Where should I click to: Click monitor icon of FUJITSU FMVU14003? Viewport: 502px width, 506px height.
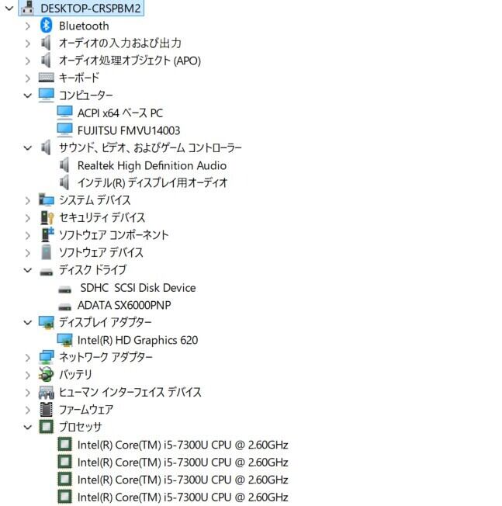click(x=65, y=130)
